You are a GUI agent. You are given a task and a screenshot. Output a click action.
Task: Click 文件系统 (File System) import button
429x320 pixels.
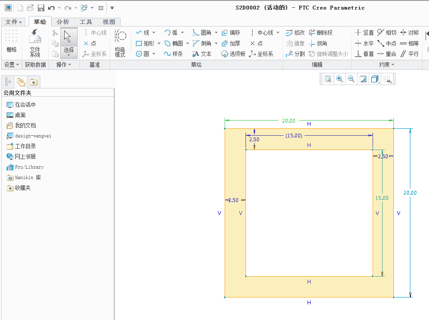tap(35, 43)
